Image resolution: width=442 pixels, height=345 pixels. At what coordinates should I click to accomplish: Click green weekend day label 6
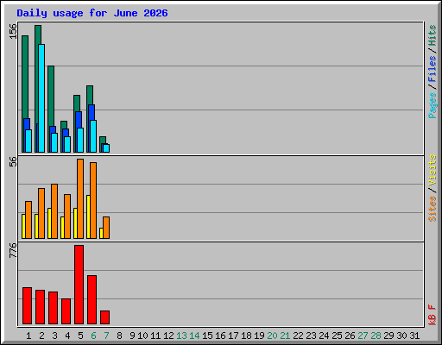[93, 336]
